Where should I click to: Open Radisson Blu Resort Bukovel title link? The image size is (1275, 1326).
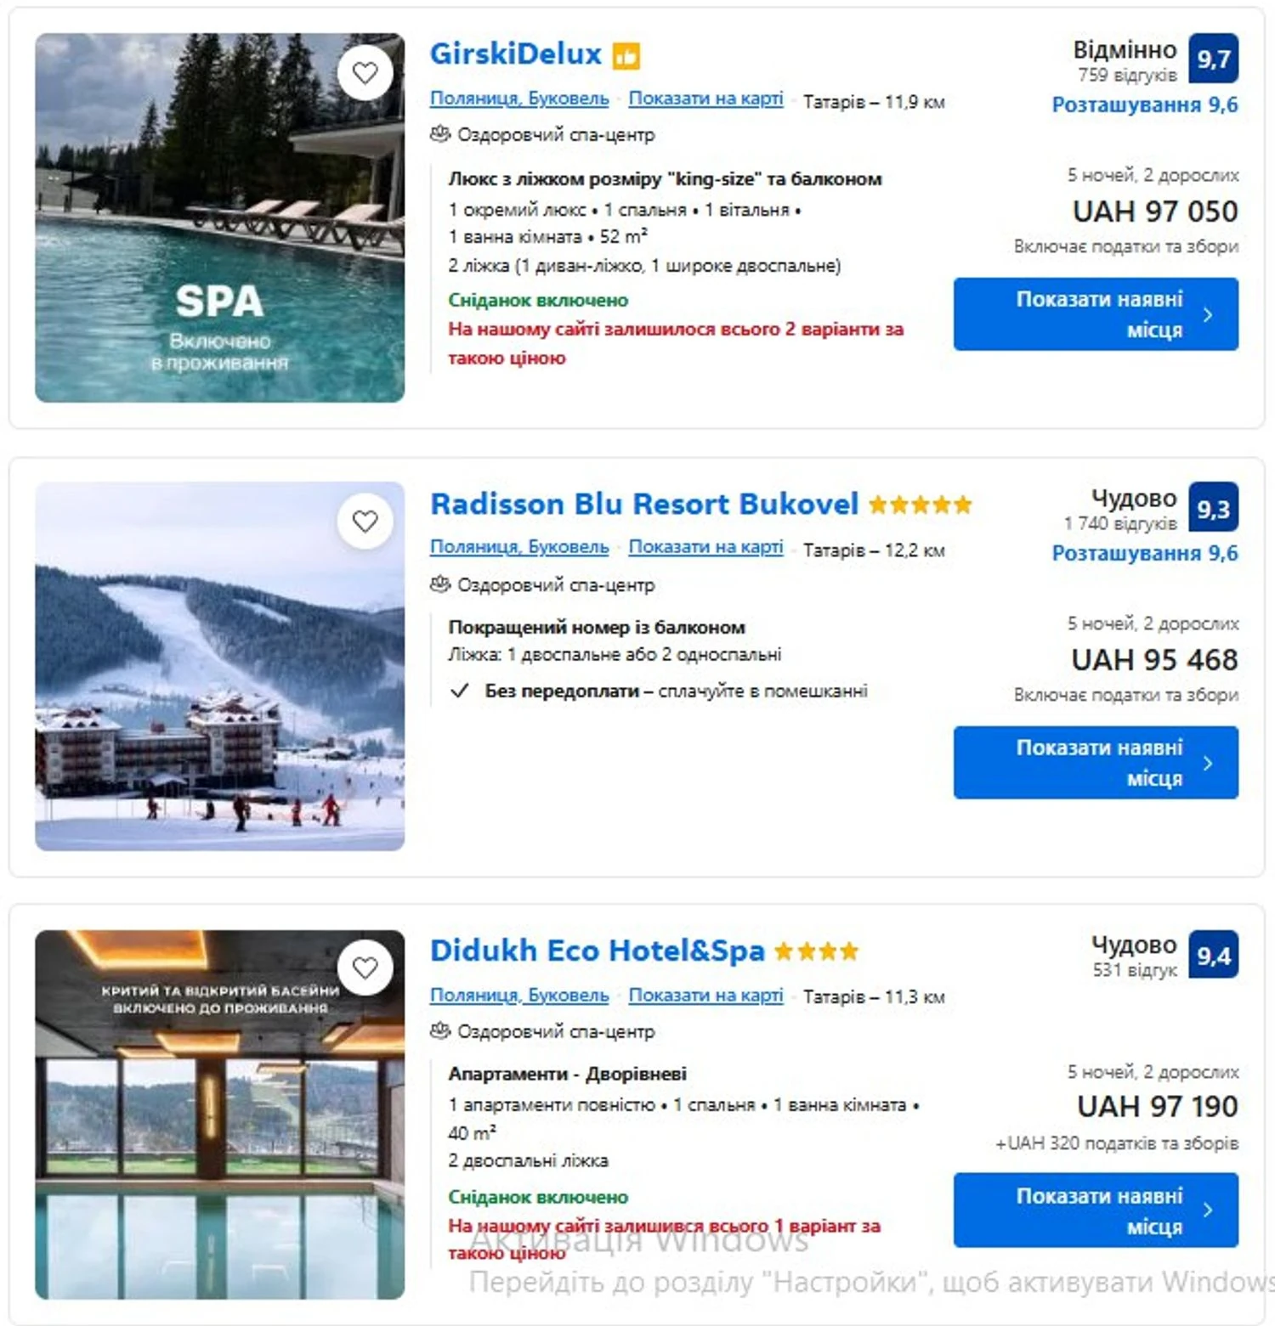(643, 504)
